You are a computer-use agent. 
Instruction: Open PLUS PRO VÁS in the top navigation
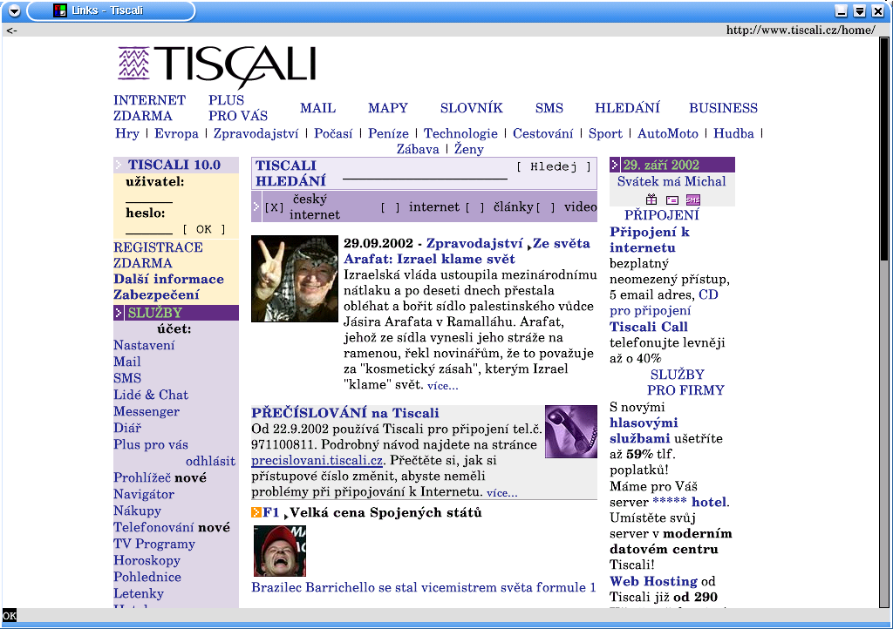[238, 108]
